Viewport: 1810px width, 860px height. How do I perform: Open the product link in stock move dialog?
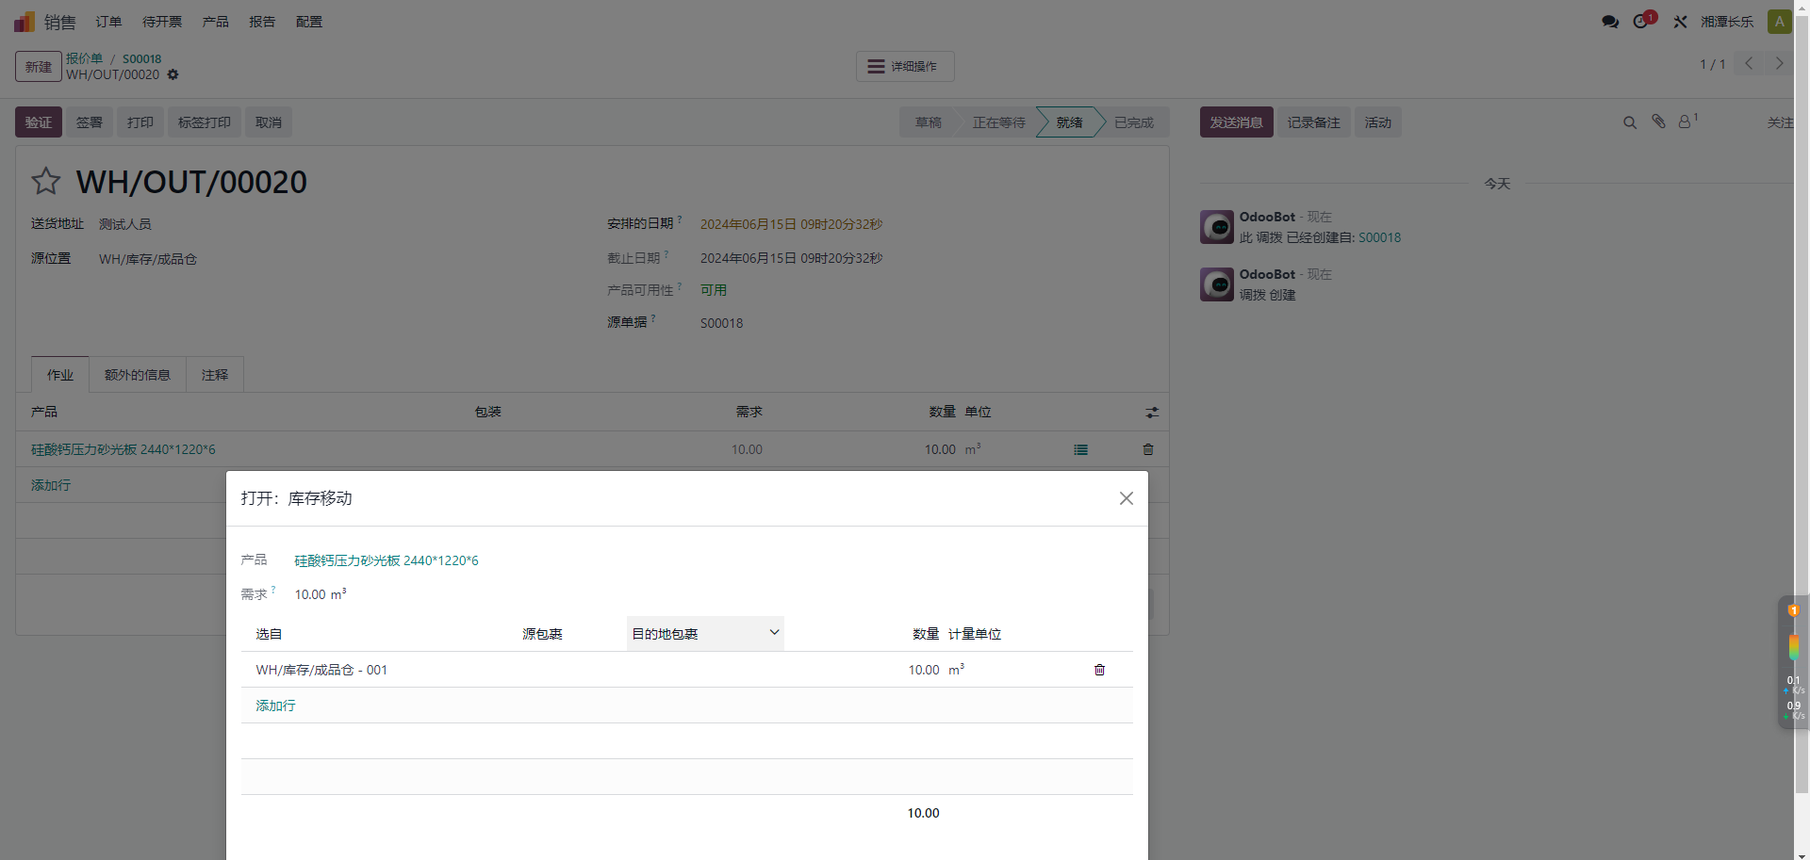[387, 560]
